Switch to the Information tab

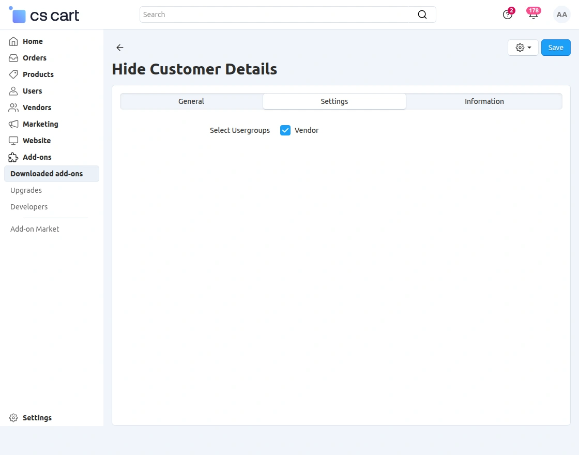point(484,101)
